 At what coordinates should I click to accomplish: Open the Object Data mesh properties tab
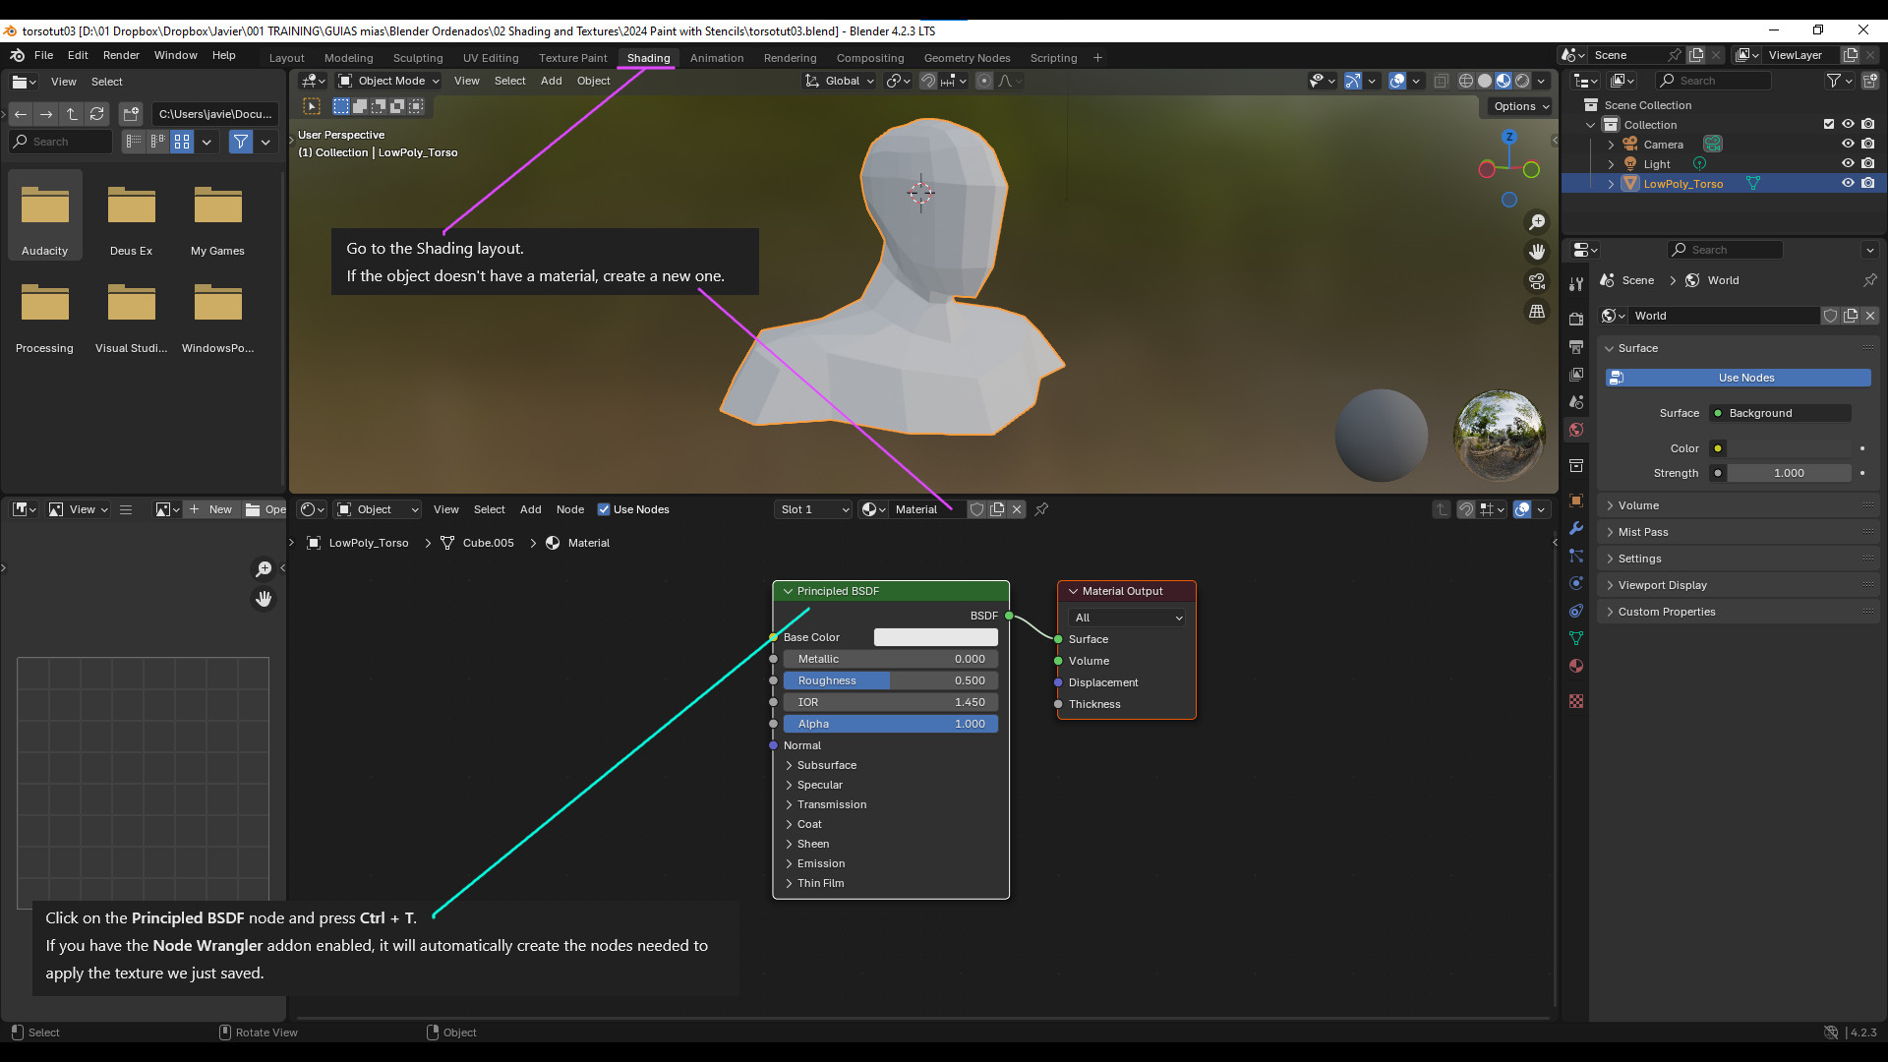1576,638
